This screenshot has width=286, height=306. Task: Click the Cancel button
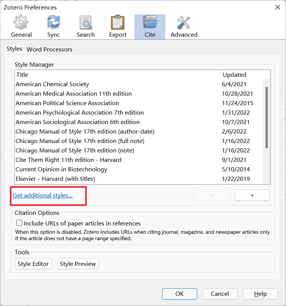coord(220,294)
